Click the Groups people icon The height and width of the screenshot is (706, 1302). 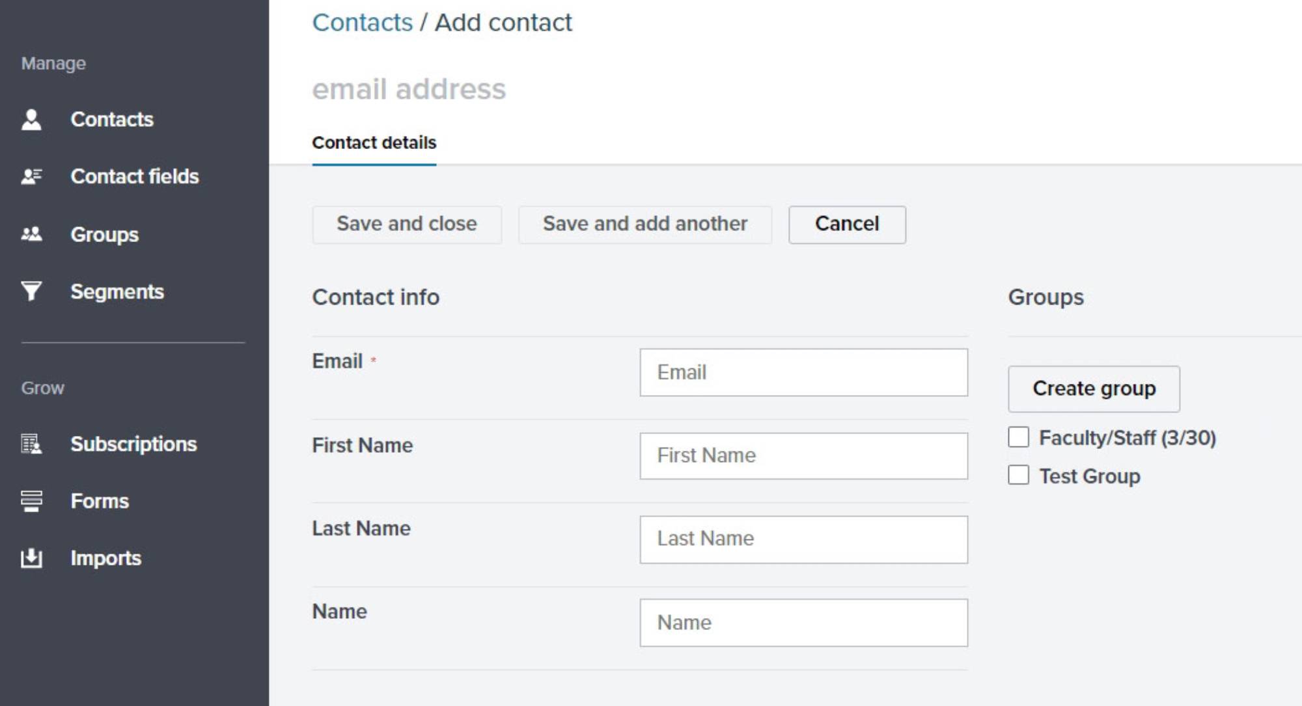31,234
